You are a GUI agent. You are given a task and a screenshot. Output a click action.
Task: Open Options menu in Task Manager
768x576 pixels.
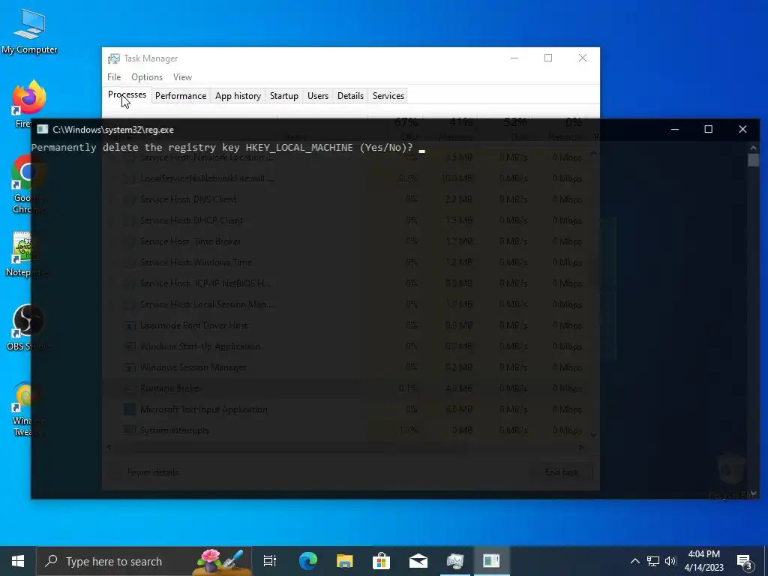click(147, 77)
